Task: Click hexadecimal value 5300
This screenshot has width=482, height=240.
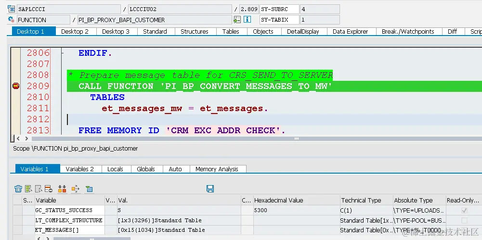Action: pyautogui.click(x=261, y=210)
